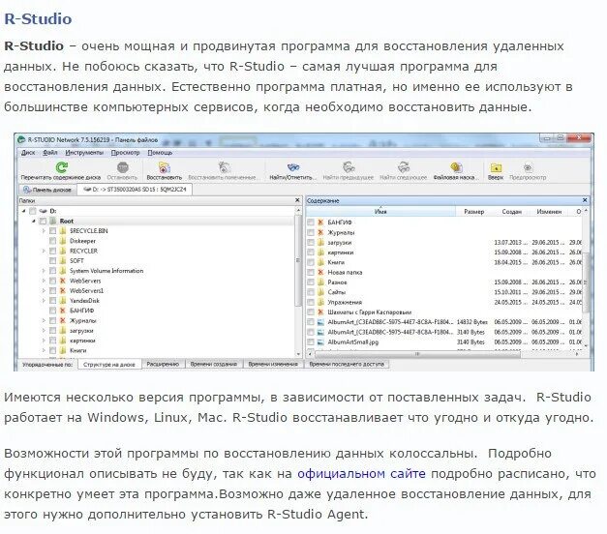This screenshot has height=534, width=607.
Task: Expand the Журналы tree node
Action: (44, 321)
